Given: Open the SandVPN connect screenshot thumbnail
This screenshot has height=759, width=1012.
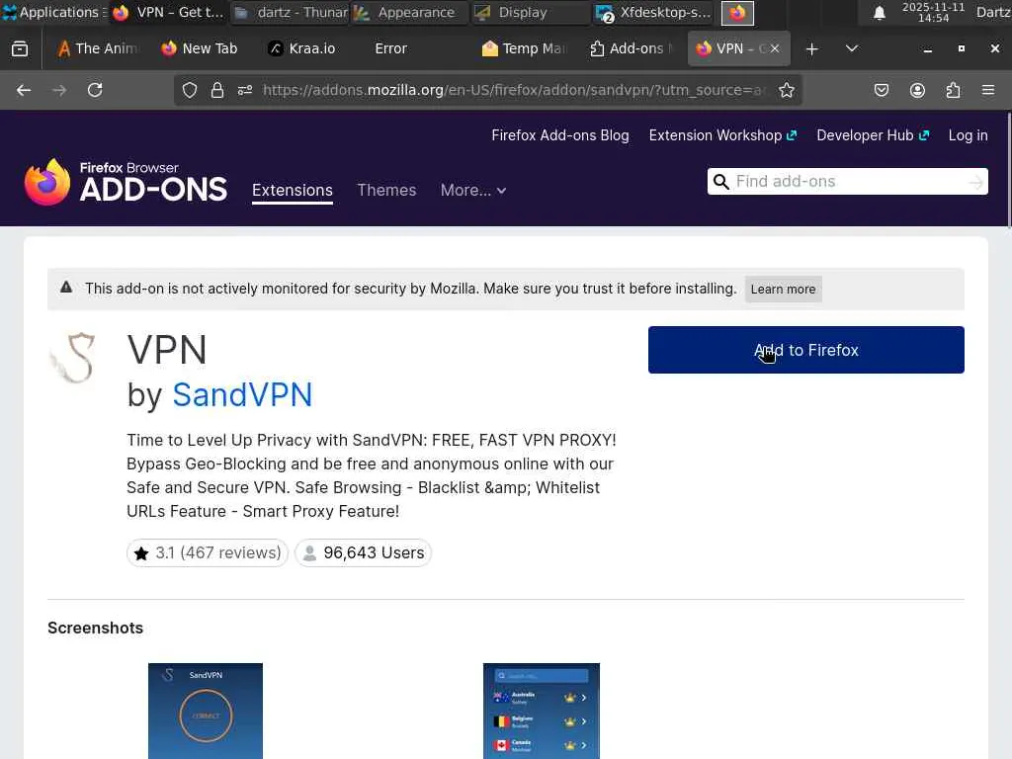Looking at the screenshot, I should 206,711.
